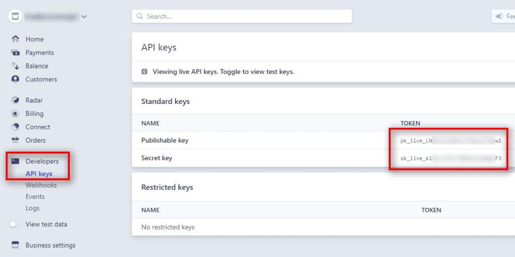Image resolution: width=515 pixels, height=257 pixels.
Task: Click the Publishable key token value
Action: 451,141
